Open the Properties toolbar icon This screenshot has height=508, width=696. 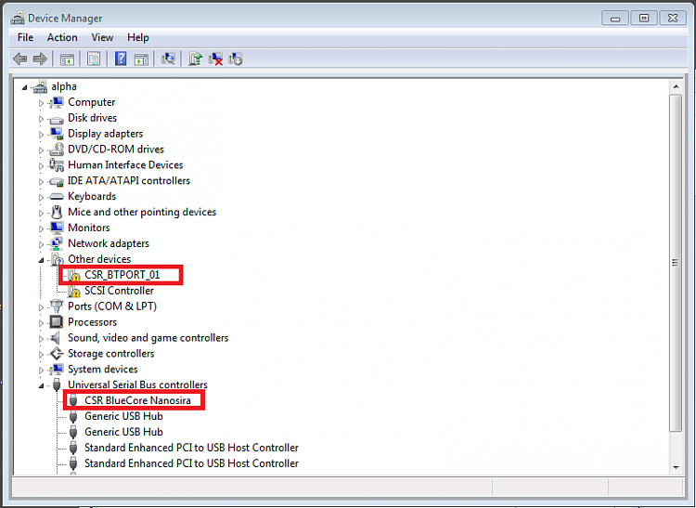pyautogui.click(x=94, y=59)
